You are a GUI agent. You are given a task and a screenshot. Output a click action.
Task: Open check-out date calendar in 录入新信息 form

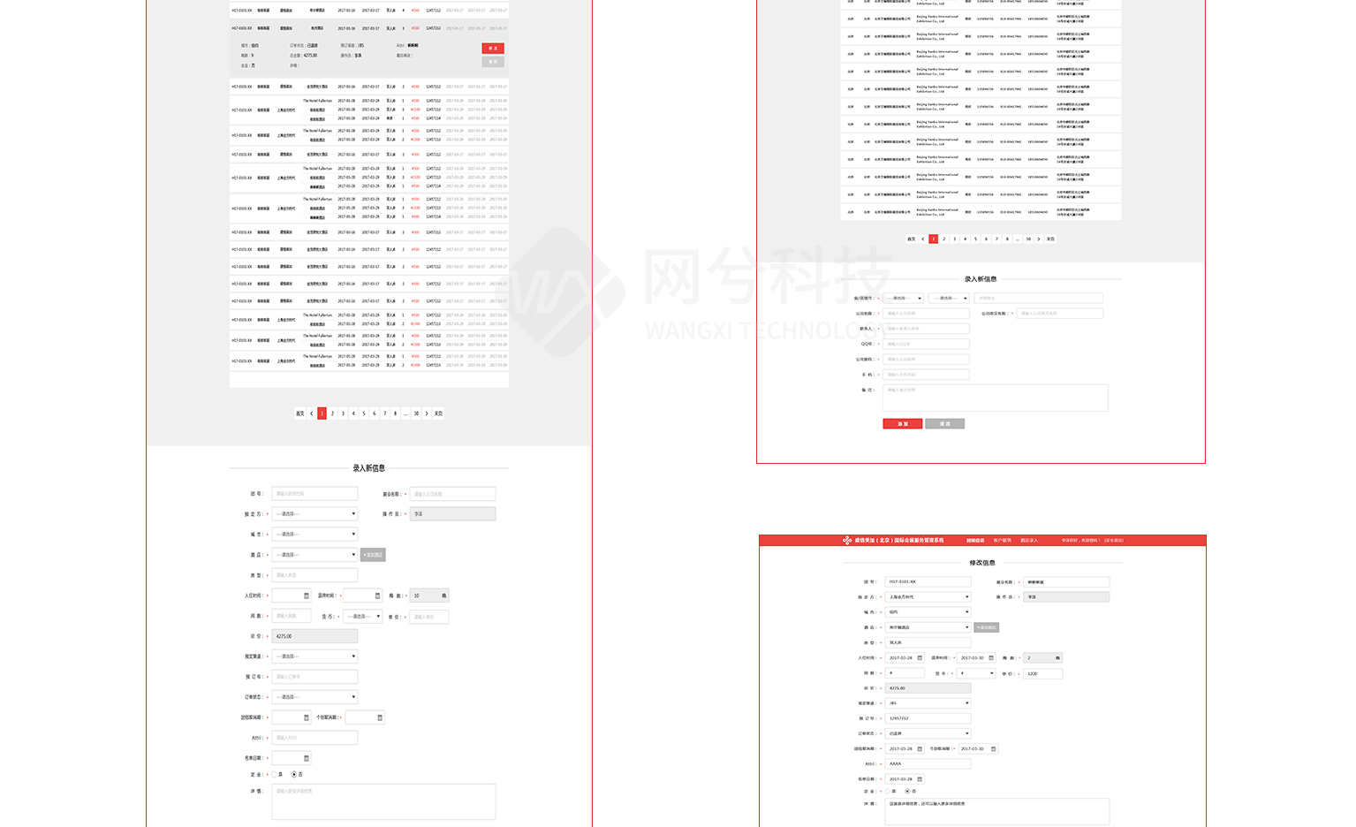tap(377, 596)
